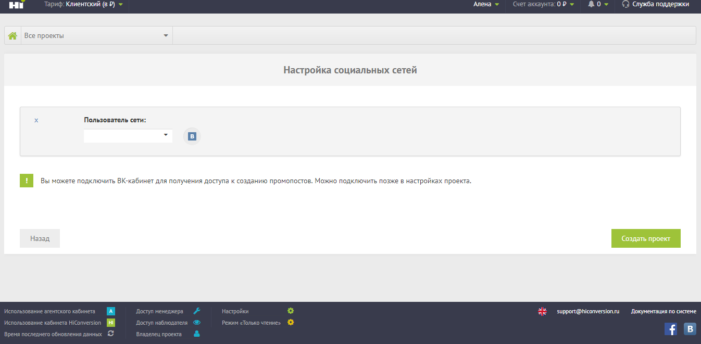
Task: Click the green settings gear icon
Action: tap(291, 311)
